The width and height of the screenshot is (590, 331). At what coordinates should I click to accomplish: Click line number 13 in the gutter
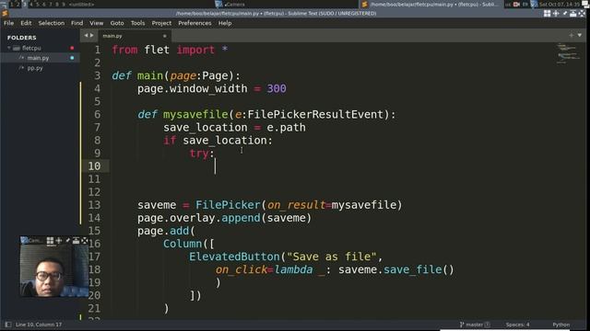[x=94, y=205]
